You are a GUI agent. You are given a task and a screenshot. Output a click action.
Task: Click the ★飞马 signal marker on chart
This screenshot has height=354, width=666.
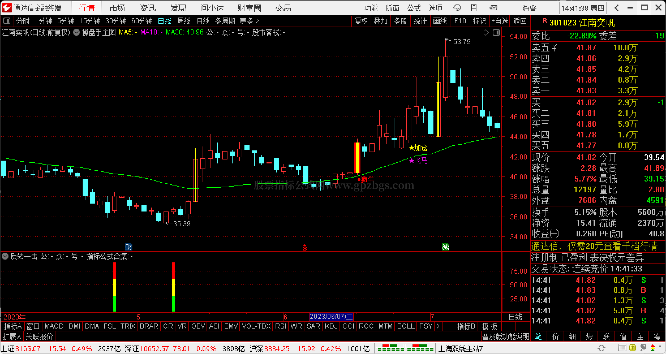point(418,161)
